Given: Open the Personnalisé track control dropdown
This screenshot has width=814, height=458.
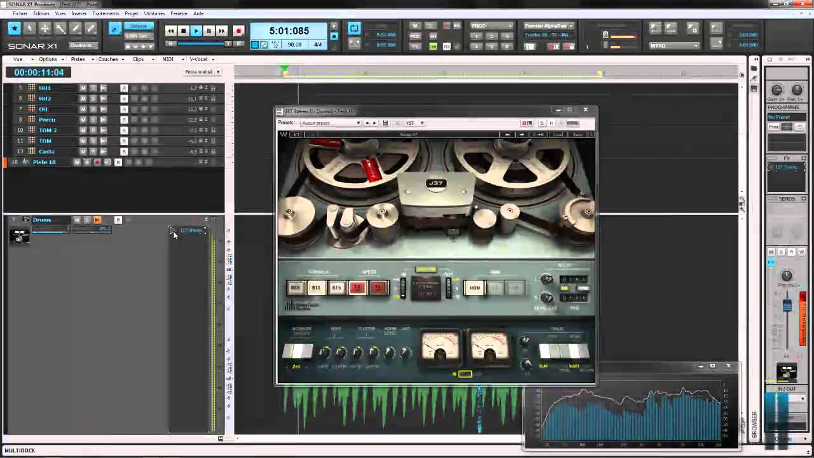Looking at the screenshot, I should tap(202, 72).
